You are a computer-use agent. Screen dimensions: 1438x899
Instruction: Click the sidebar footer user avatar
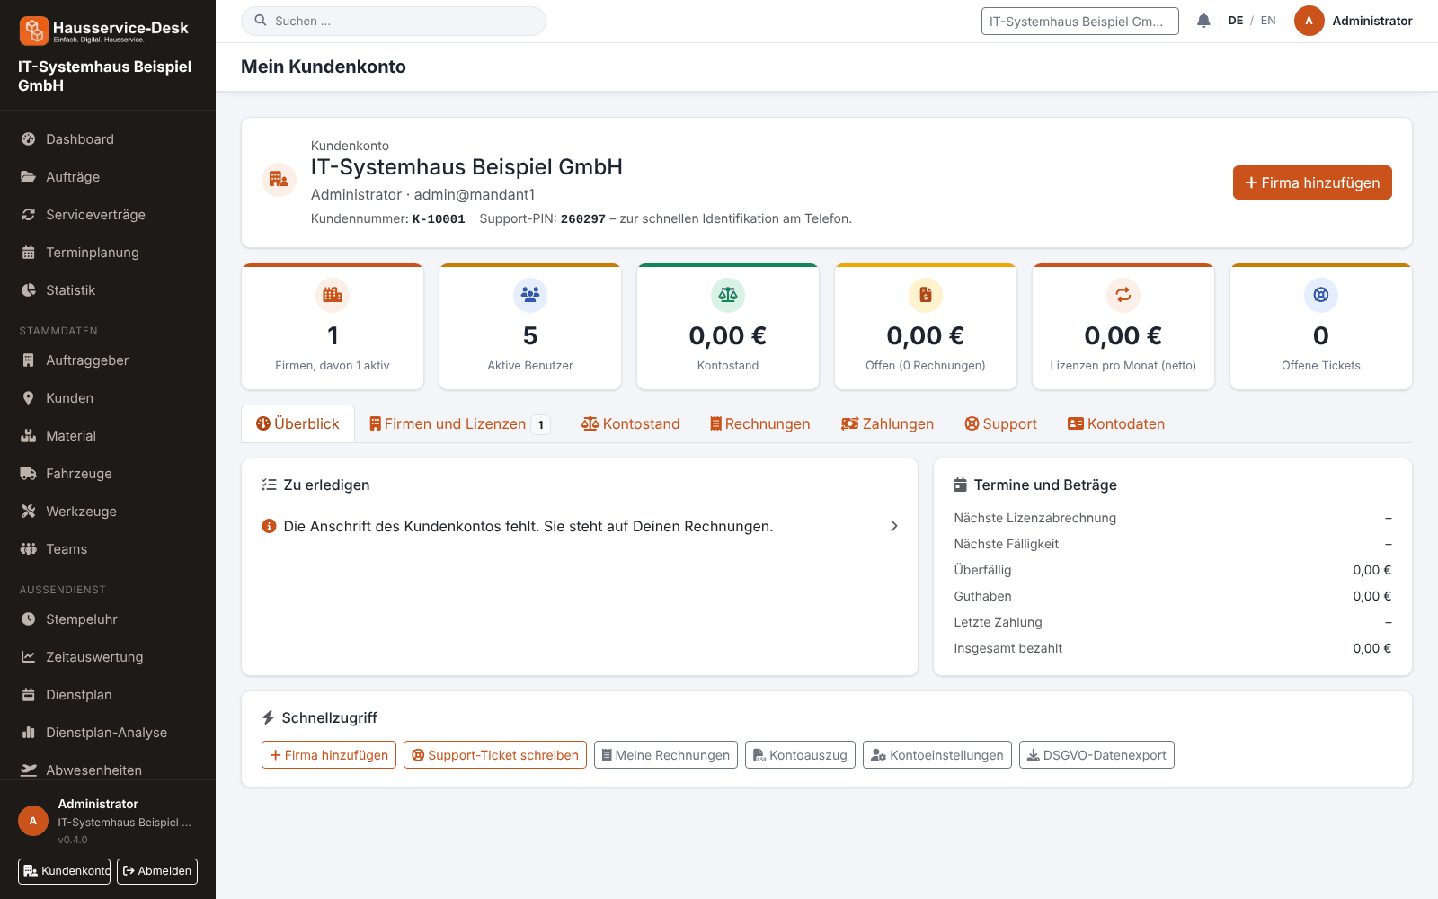(x=33, y=821)
